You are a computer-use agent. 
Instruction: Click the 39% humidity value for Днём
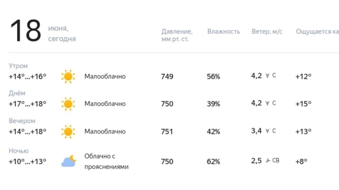213,104
